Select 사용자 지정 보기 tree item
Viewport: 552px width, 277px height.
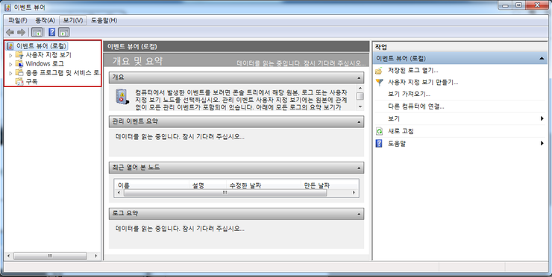click(x=48, y=55)
